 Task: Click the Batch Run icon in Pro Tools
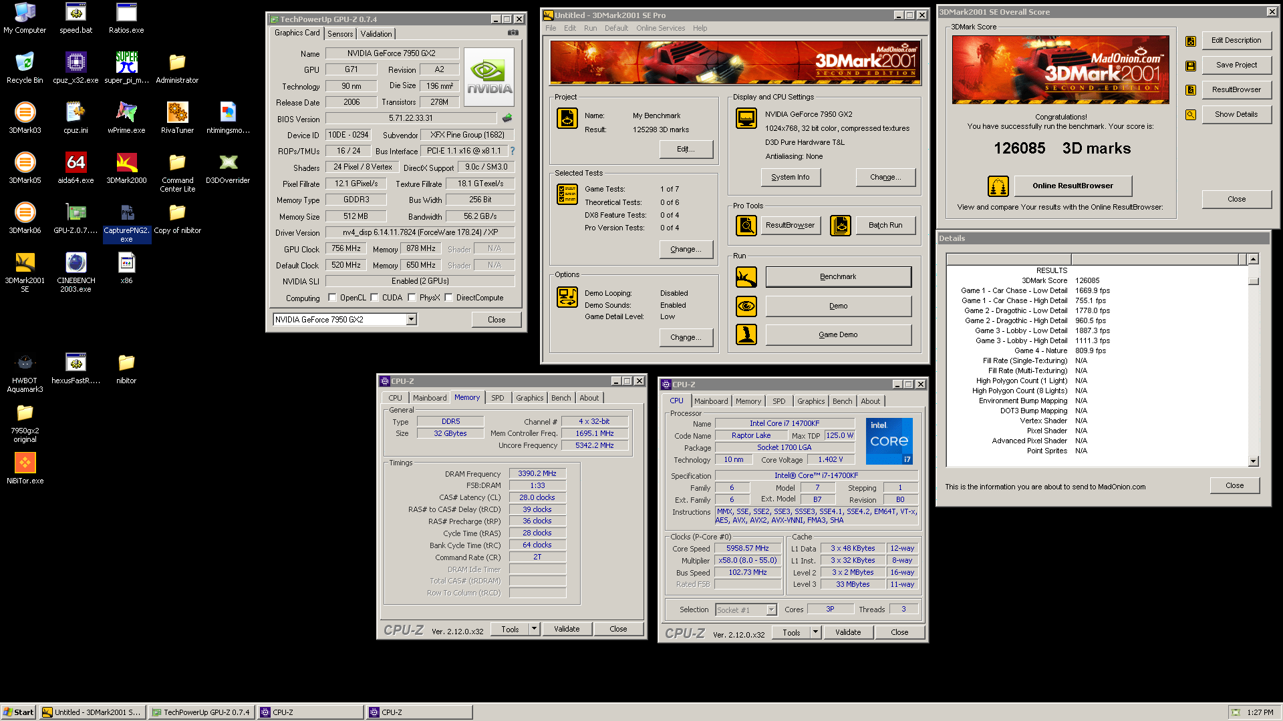[x=841, y=226]
